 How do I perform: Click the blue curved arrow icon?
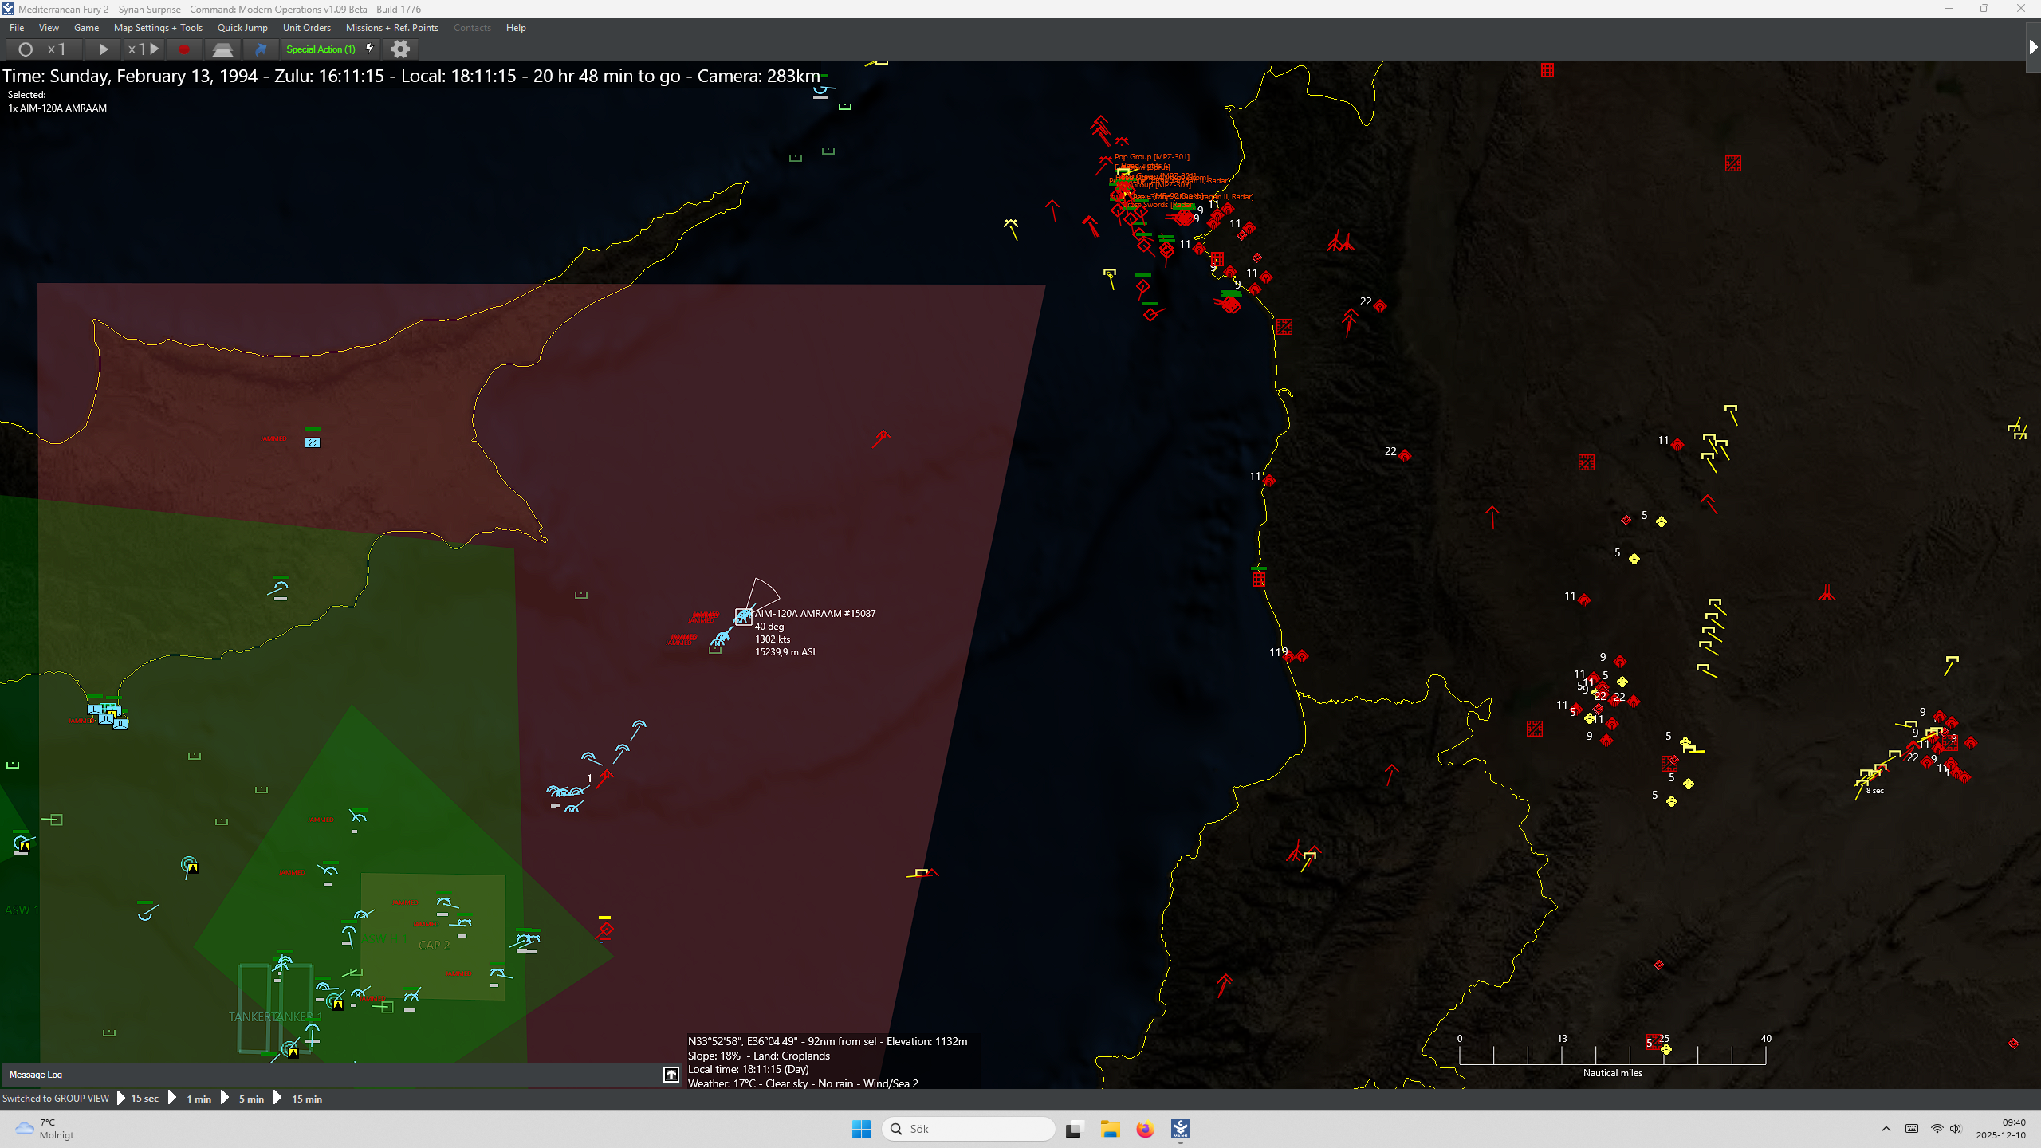261,49
